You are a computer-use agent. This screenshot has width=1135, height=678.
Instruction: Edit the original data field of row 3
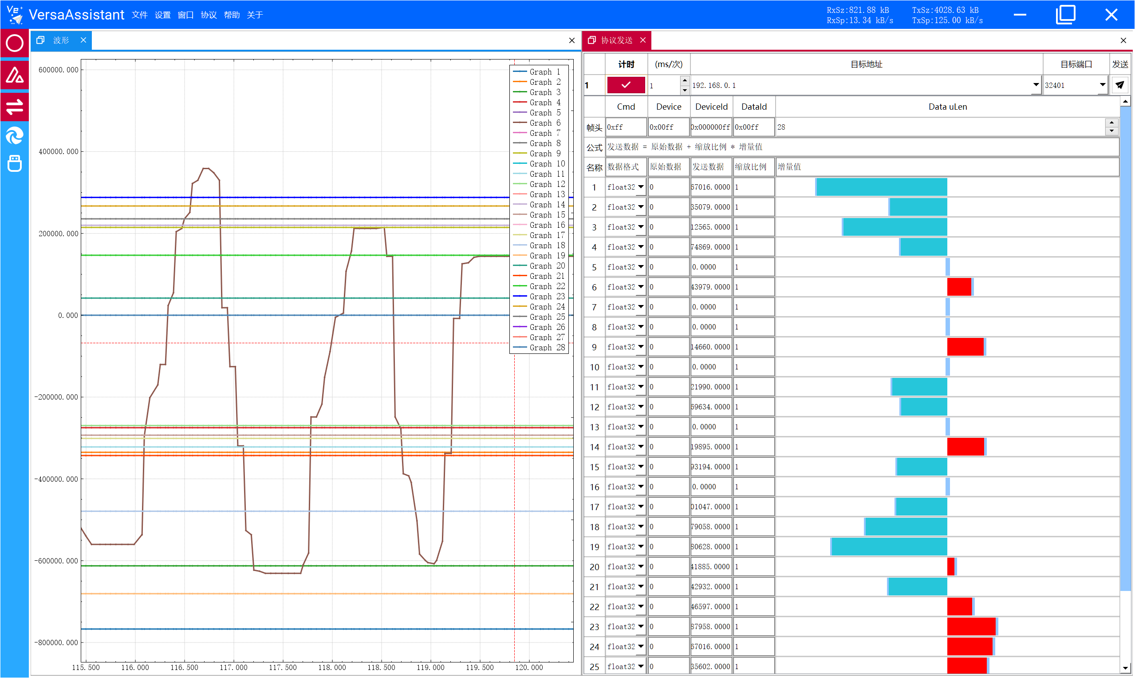pos(668,227)
